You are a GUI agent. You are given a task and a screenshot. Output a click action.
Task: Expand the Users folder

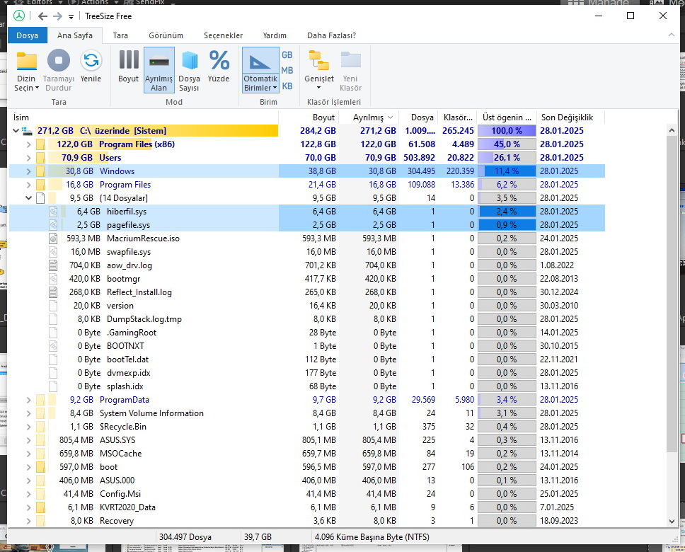click(28, 158)
